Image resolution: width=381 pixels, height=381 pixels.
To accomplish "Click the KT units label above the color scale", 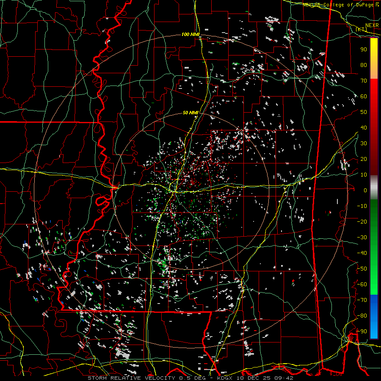I will 362,30.
